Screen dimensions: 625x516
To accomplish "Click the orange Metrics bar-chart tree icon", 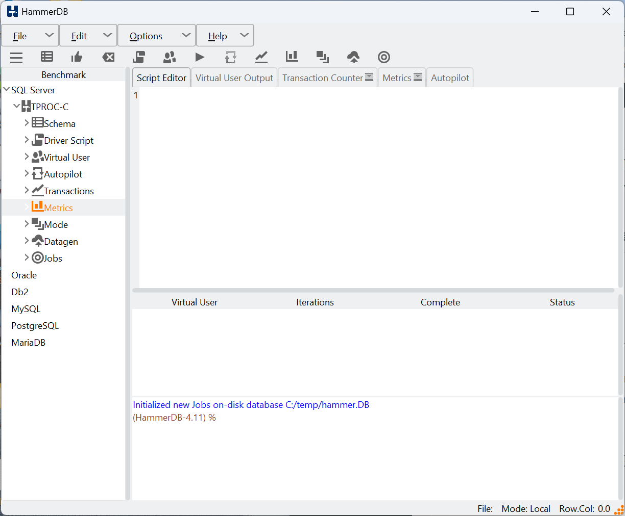I will 38,206.
